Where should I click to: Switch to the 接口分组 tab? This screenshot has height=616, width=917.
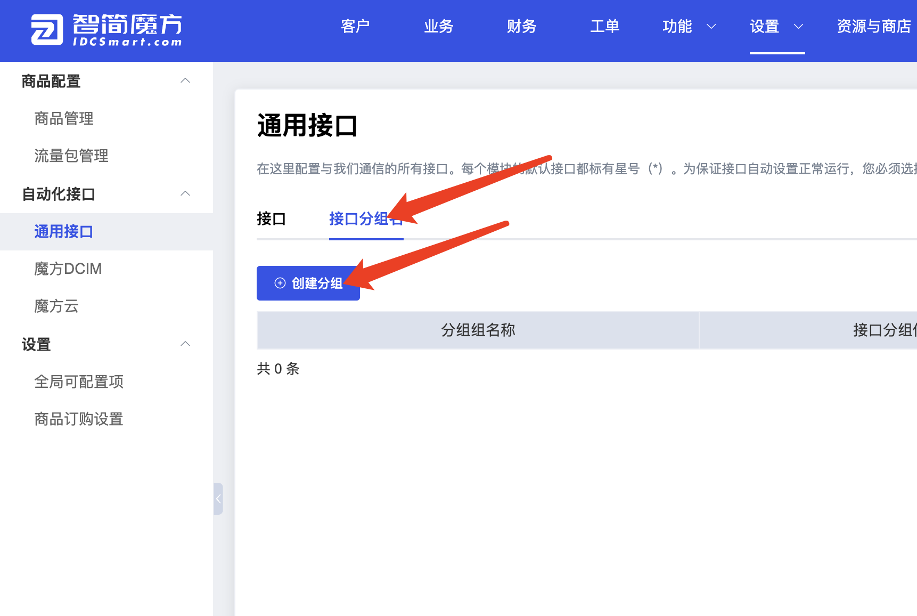coord(366,218)
